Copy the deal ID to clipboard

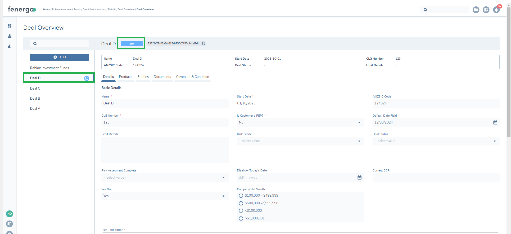[203, 43]
